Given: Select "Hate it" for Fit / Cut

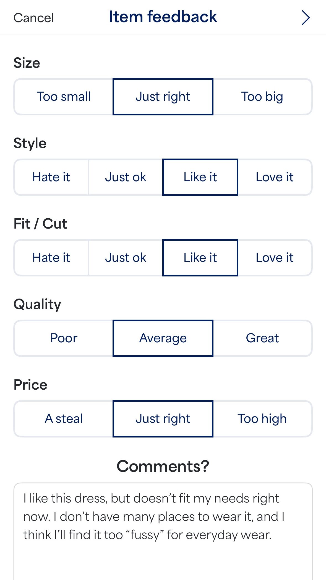Looking at the screenshot, I should (x=51, y=258).
